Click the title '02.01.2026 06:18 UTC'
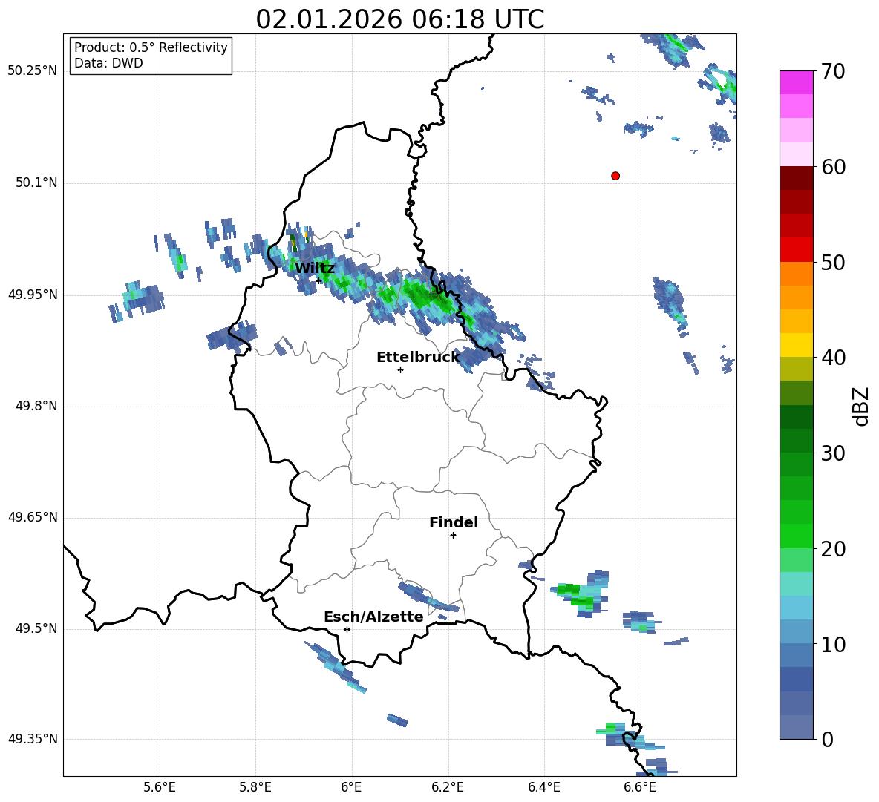The width and height of the screenshot is (879, 802). (399, 19)
